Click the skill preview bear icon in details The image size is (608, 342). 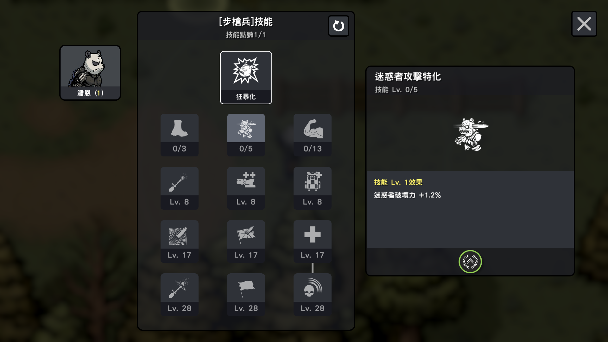tap(471, 135)
